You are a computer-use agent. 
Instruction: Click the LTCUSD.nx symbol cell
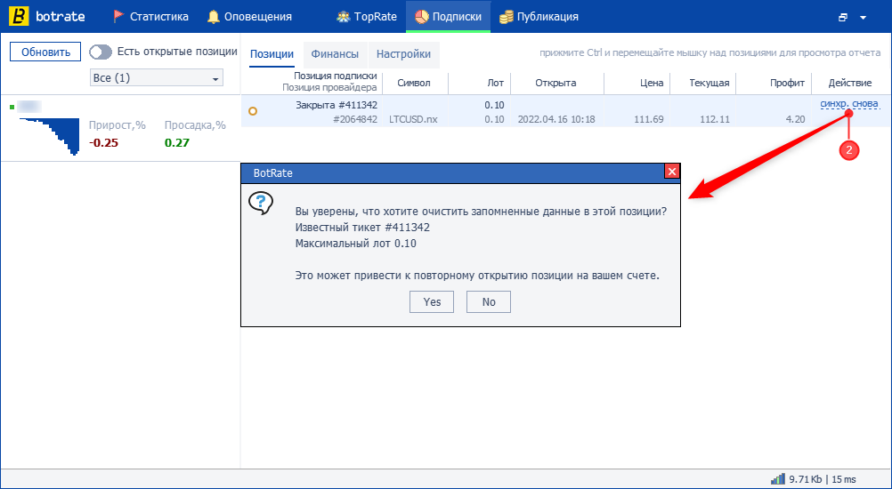tap(414, 119)
